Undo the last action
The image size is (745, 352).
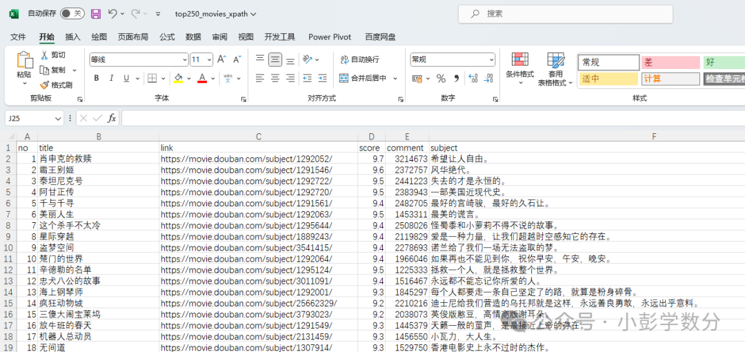pos(112,14)
